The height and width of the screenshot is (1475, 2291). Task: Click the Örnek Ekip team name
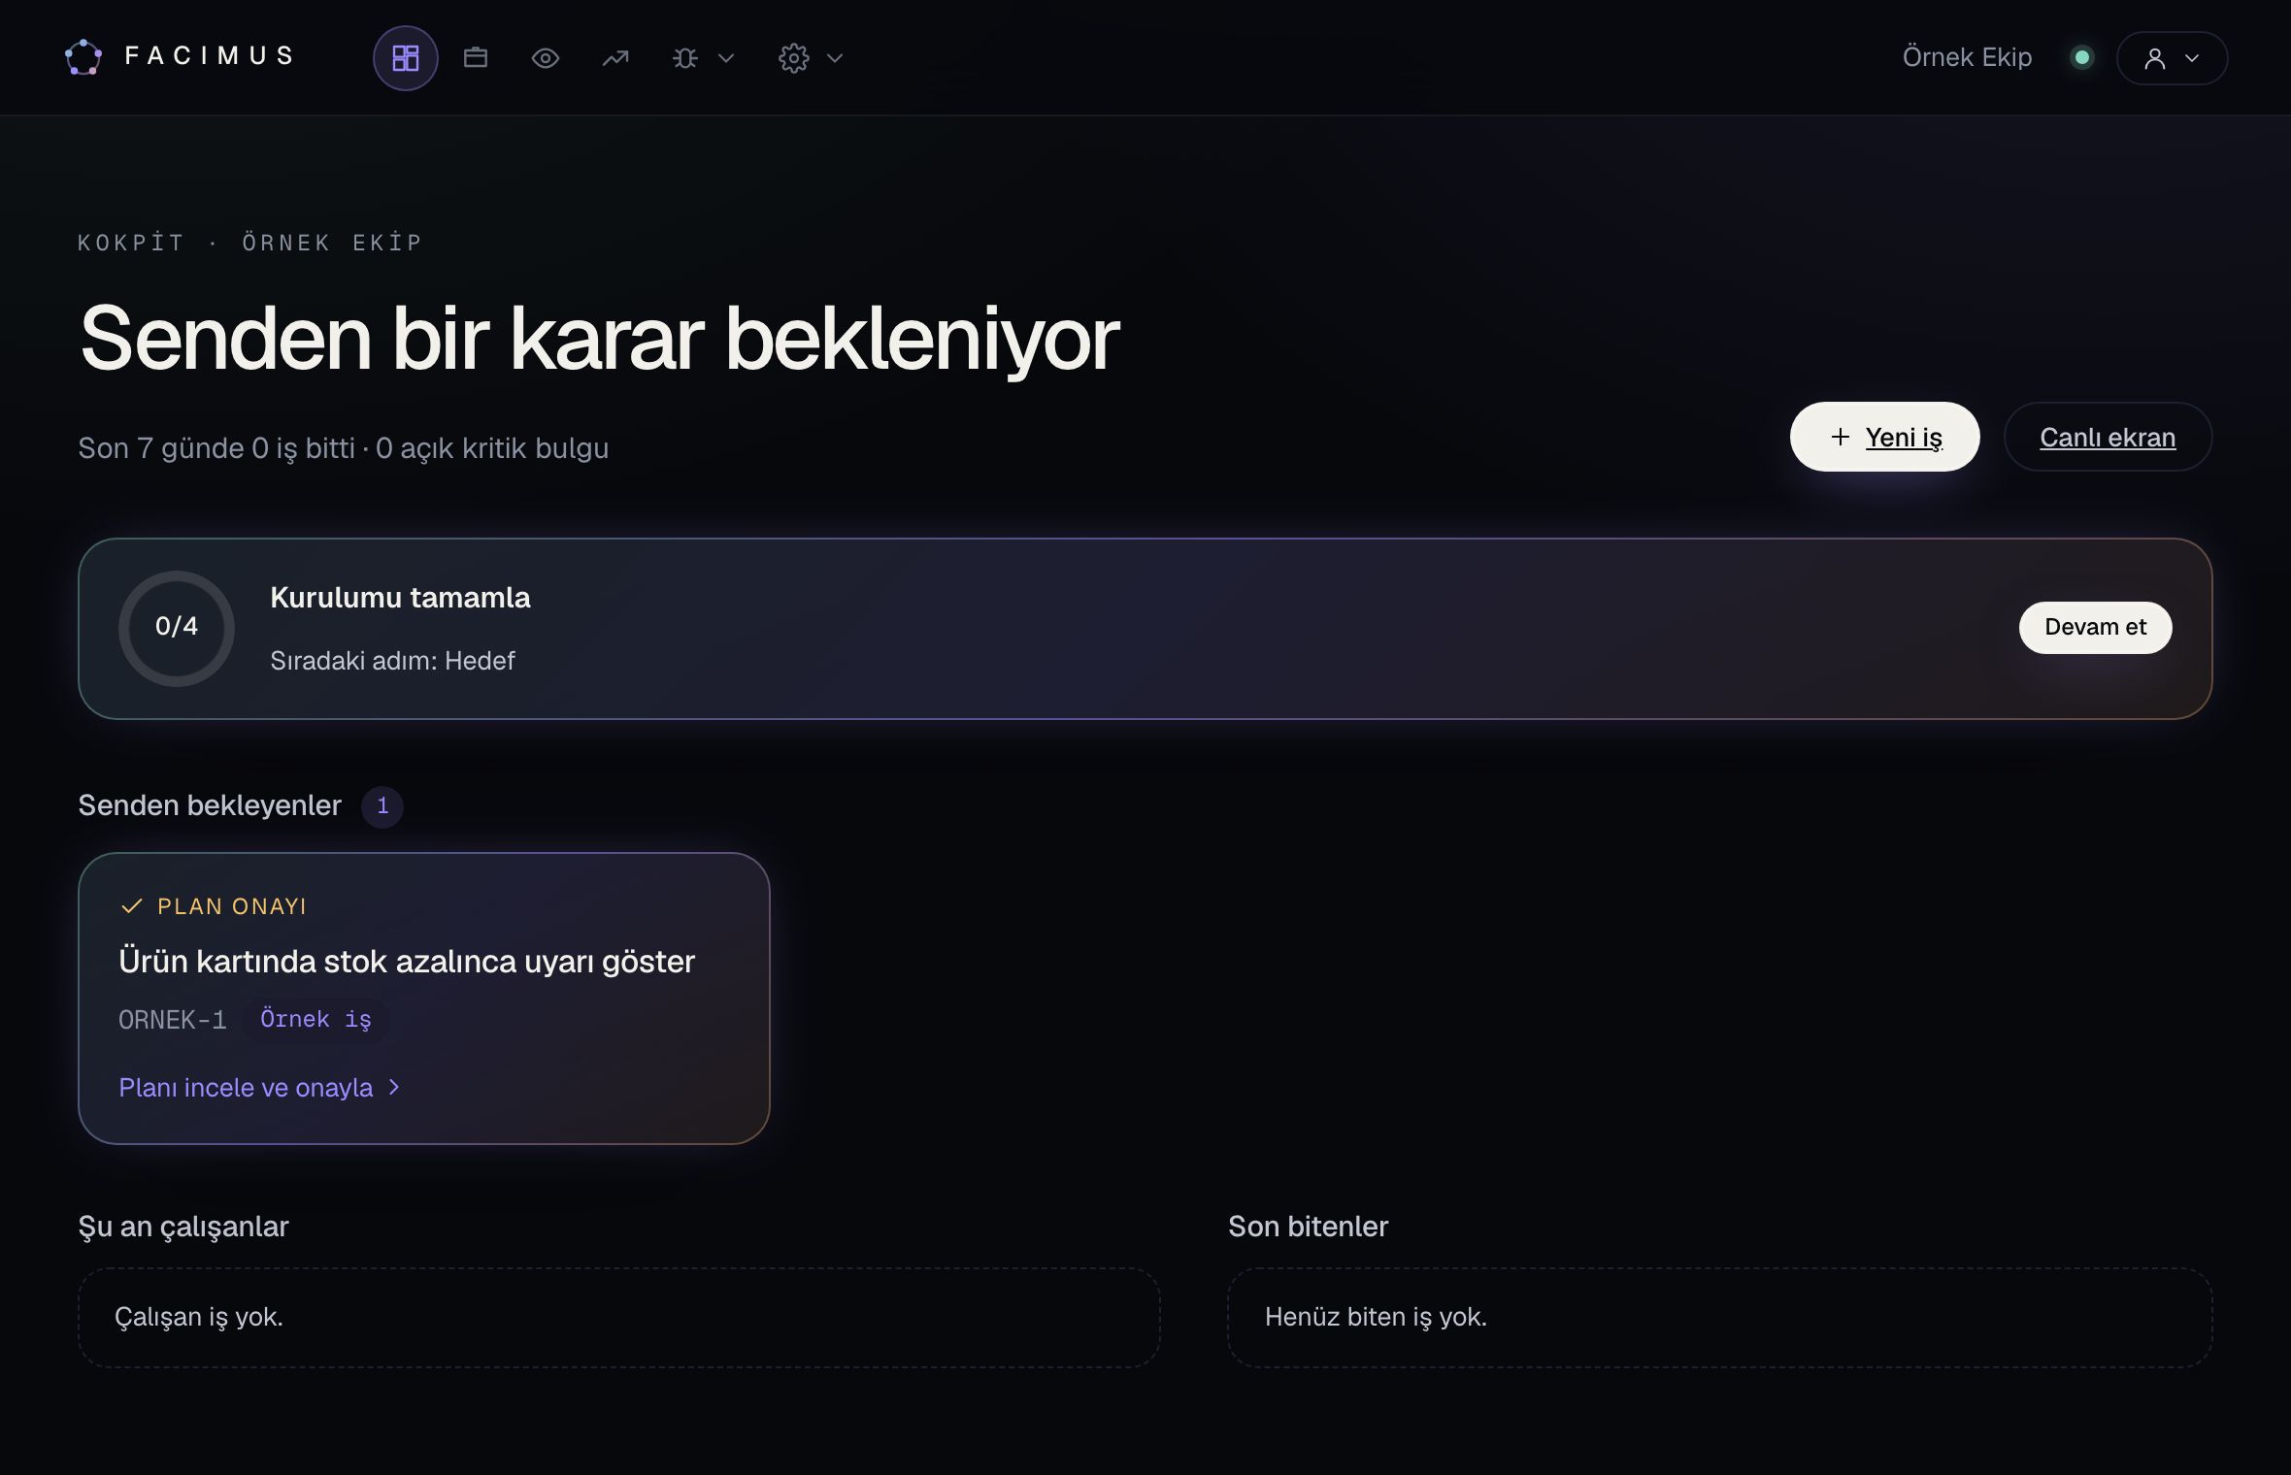coord(1967,57)
